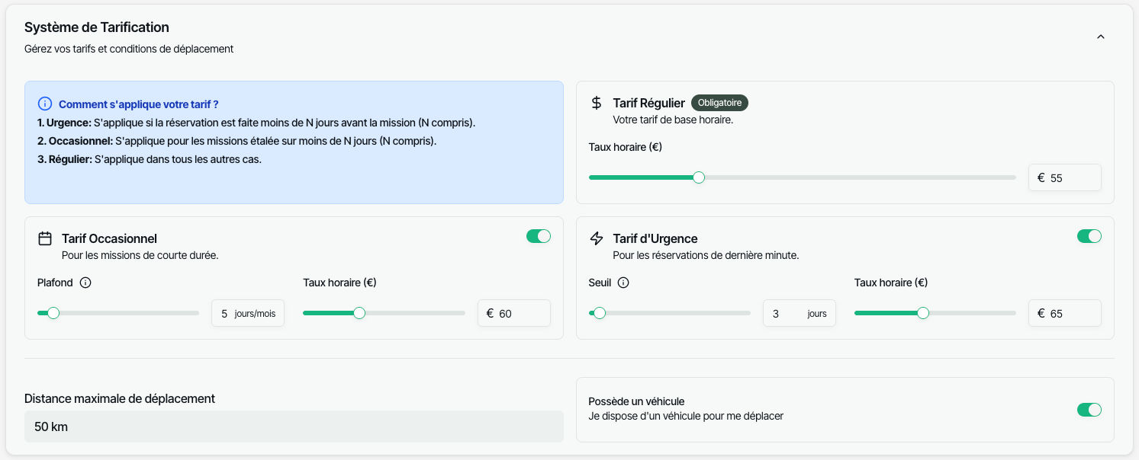Click the info icon beside Seuil

623,283
